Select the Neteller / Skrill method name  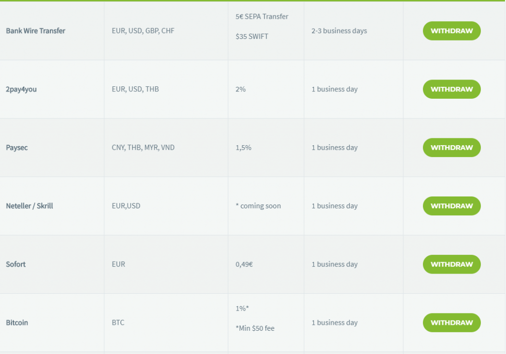(29, 206)
